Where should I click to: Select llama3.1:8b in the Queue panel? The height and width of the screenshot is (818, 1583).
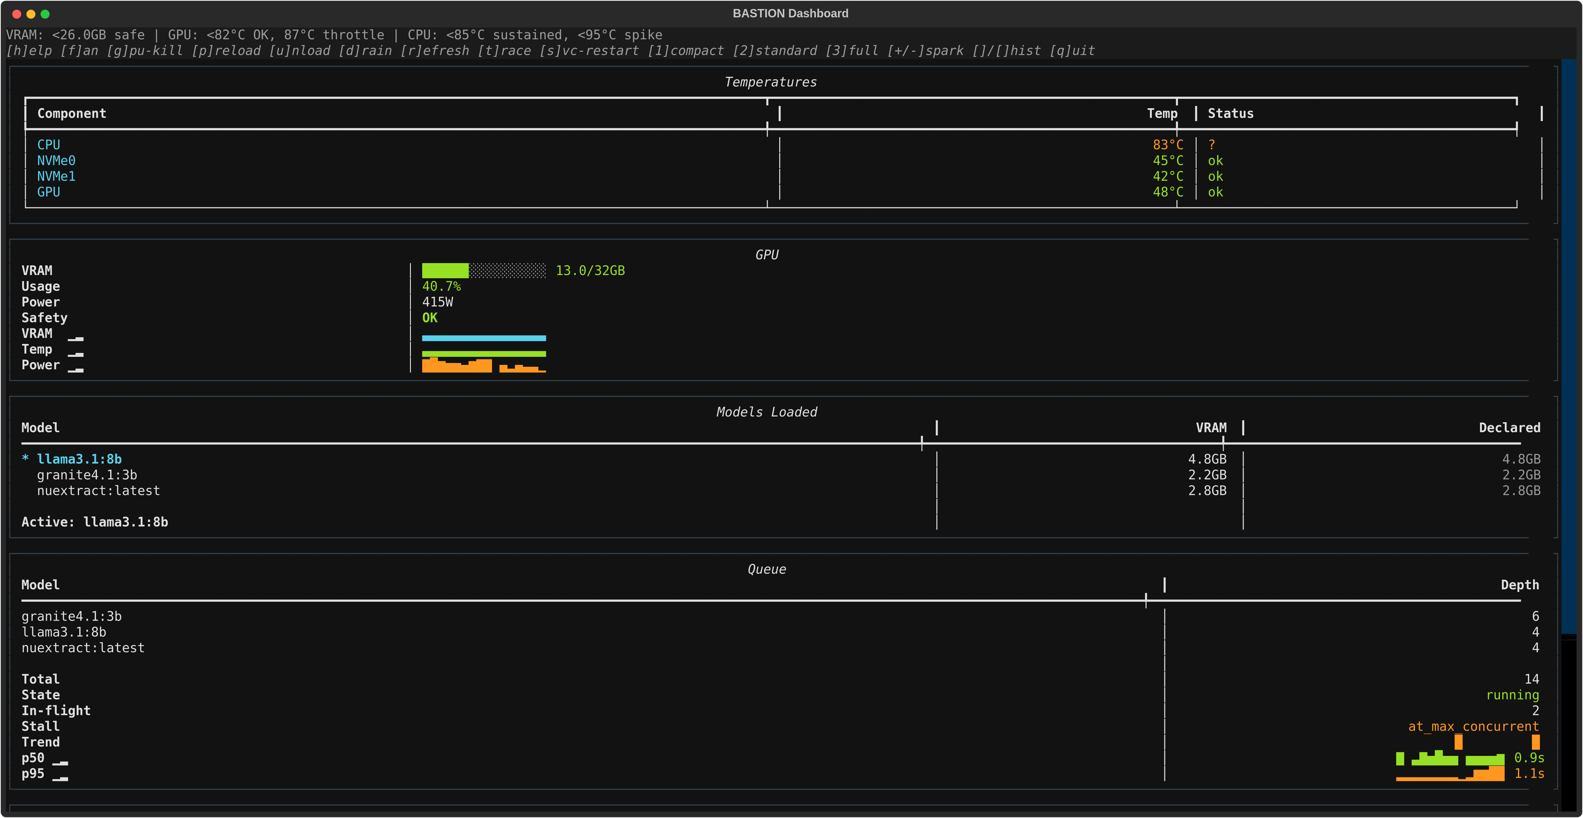tap(64, 632)
